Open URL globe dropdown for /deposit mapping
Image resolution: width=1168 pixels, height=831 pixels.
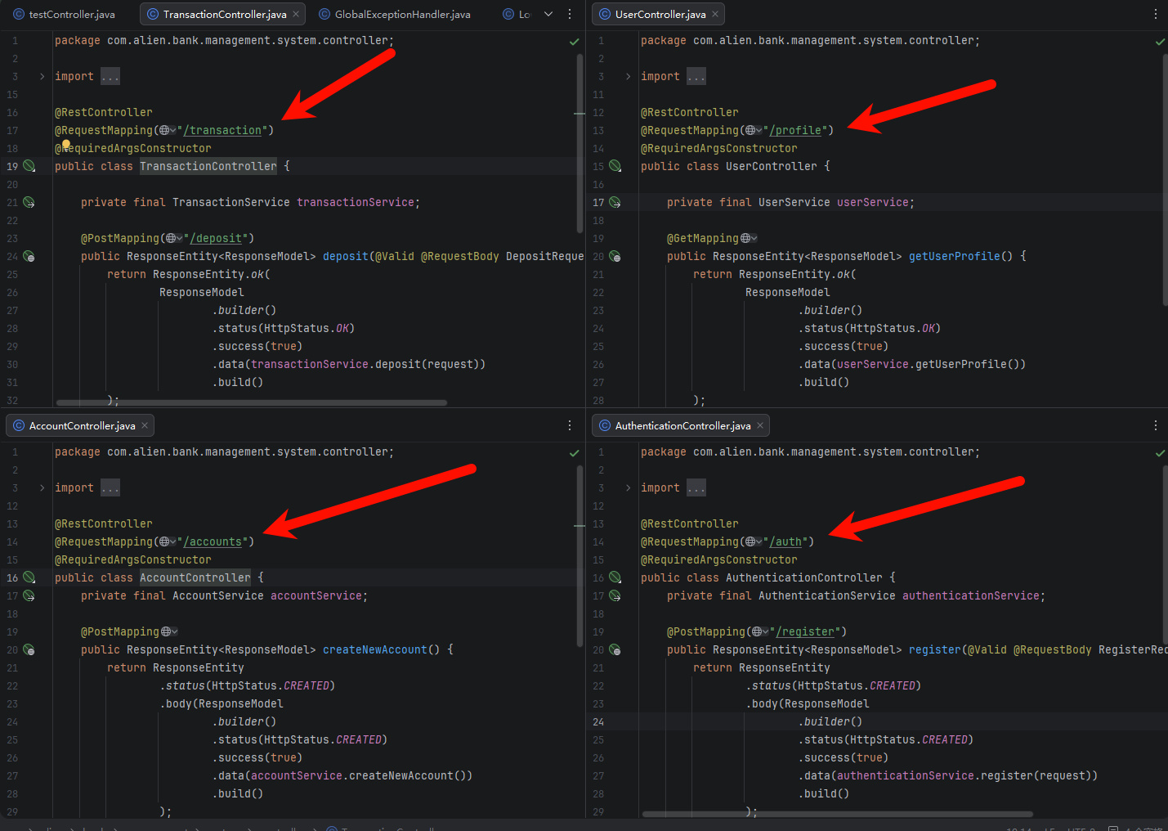click(x=174, y=238)
